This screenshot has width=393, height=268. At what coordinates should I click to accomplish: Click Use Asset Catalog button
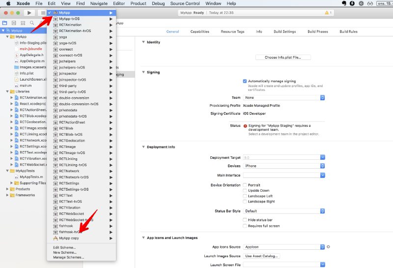261,256
